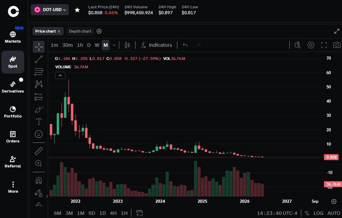The width and height of the screenshot is (342, 218).
Task: Select the trend line drawing tool
Action: pyautogui.click(x=39, y=59)
